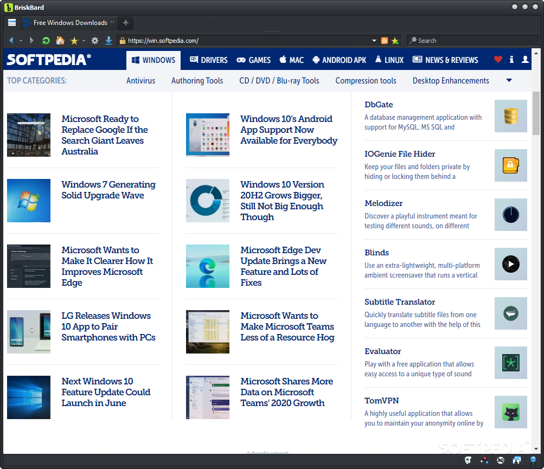Open the BriskBard main menu icon
Image resolution: width=544 pixels, height=469 pixels.
click(x=12, y=23)
